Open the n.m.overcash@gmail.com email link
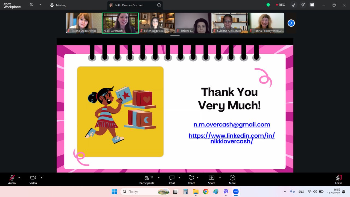 point(232,124)
